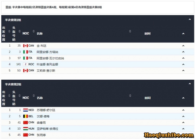Viewport: 195px width, 139px height.
Task: Expand row details for 亚萨帕蒂·彼得拉
Action: point(183,129)
